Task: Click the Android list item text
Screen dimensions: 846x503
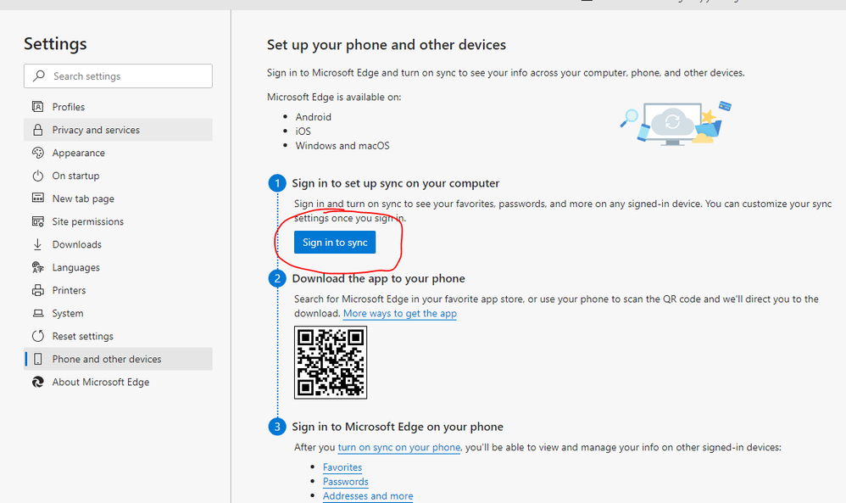Action: tap(314, 117)
